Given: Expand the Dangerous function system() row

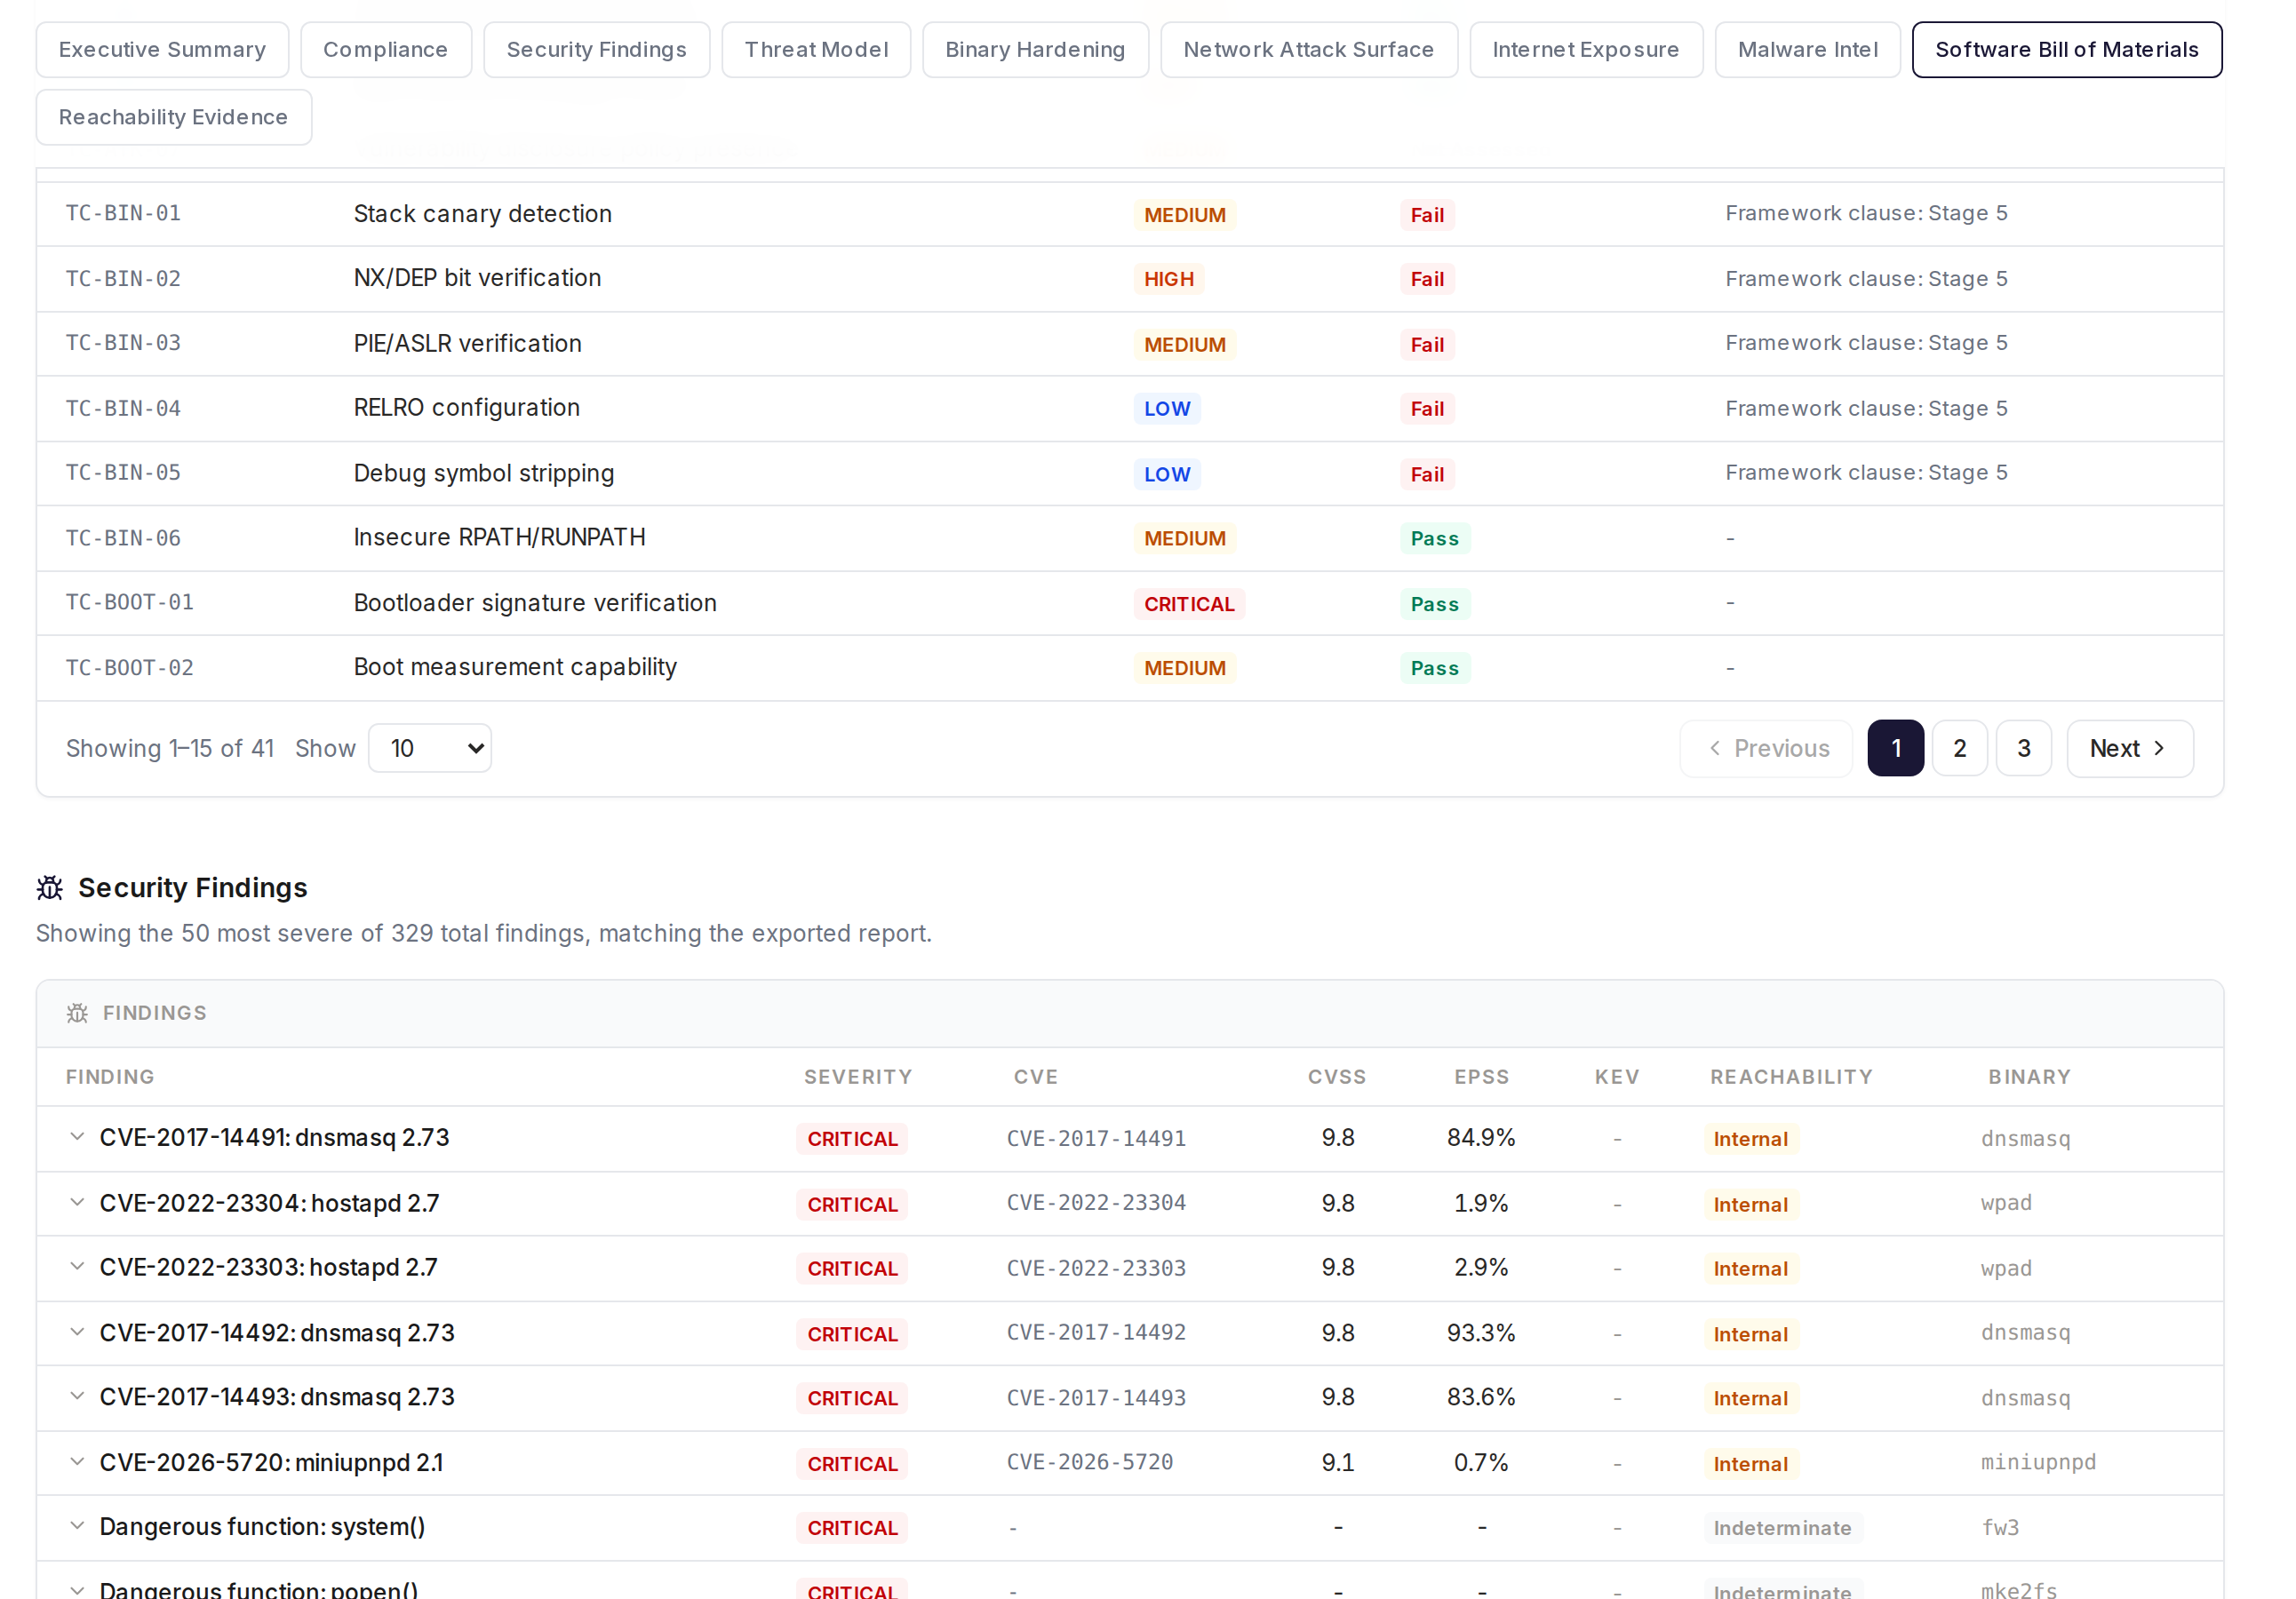Looking at the screenshot, I should 77,1526.
